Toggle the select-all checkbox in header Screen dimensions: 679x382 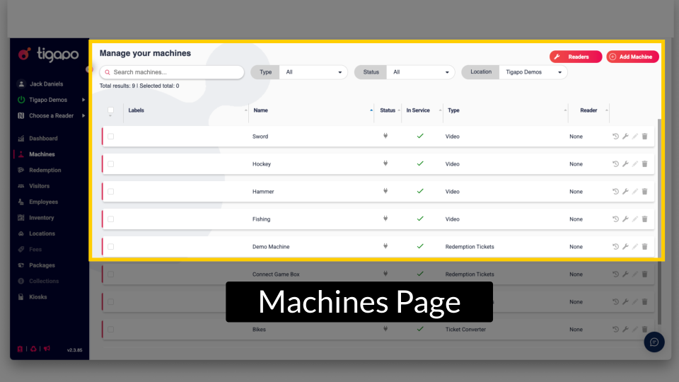[x=110, y=110]
